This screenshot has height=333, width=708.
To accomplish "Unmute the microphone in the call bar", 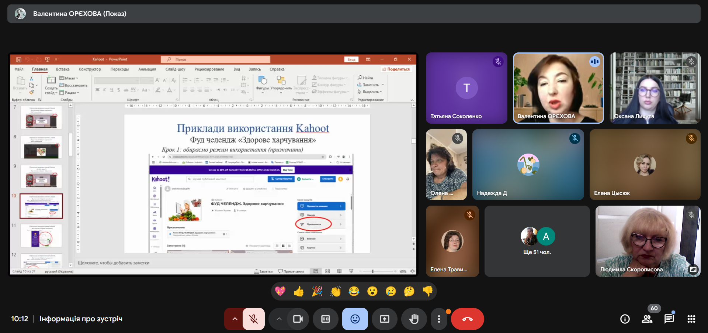I will coord(253,319).
